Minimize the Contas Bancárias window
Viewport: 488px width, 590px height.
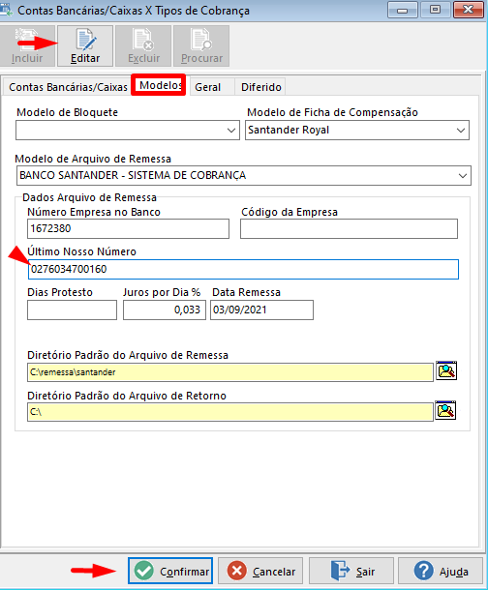pyautogui.click(x=403, y=11)
